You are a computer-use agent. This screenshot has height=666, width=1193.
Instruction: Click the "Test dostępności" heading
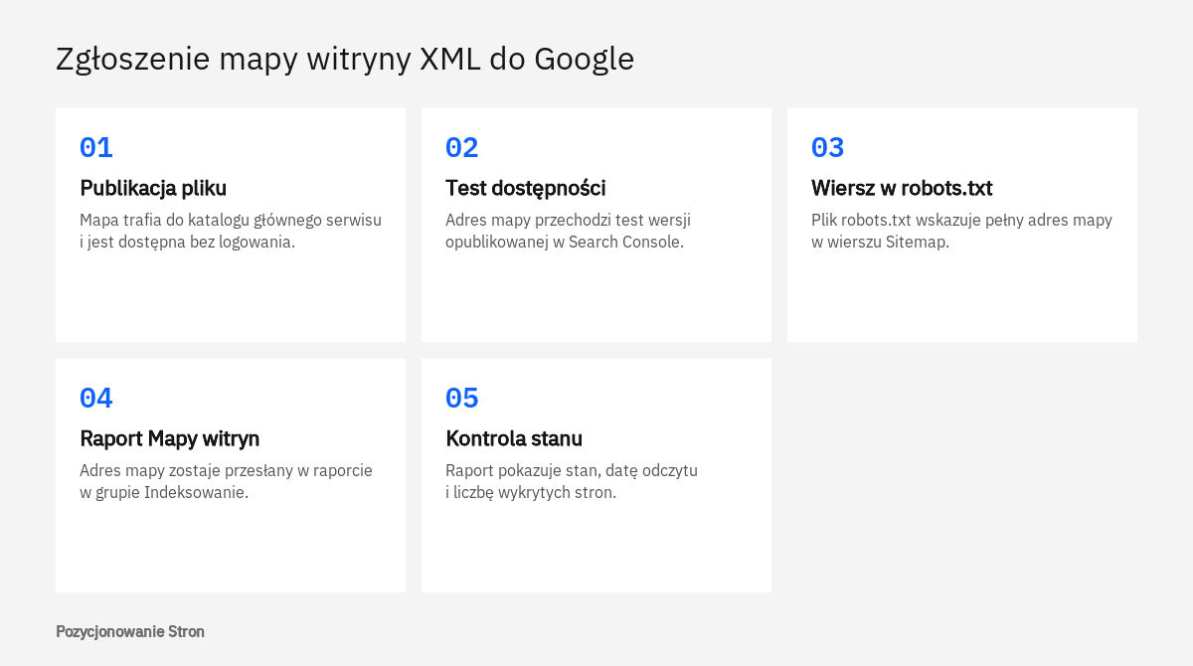526,188
